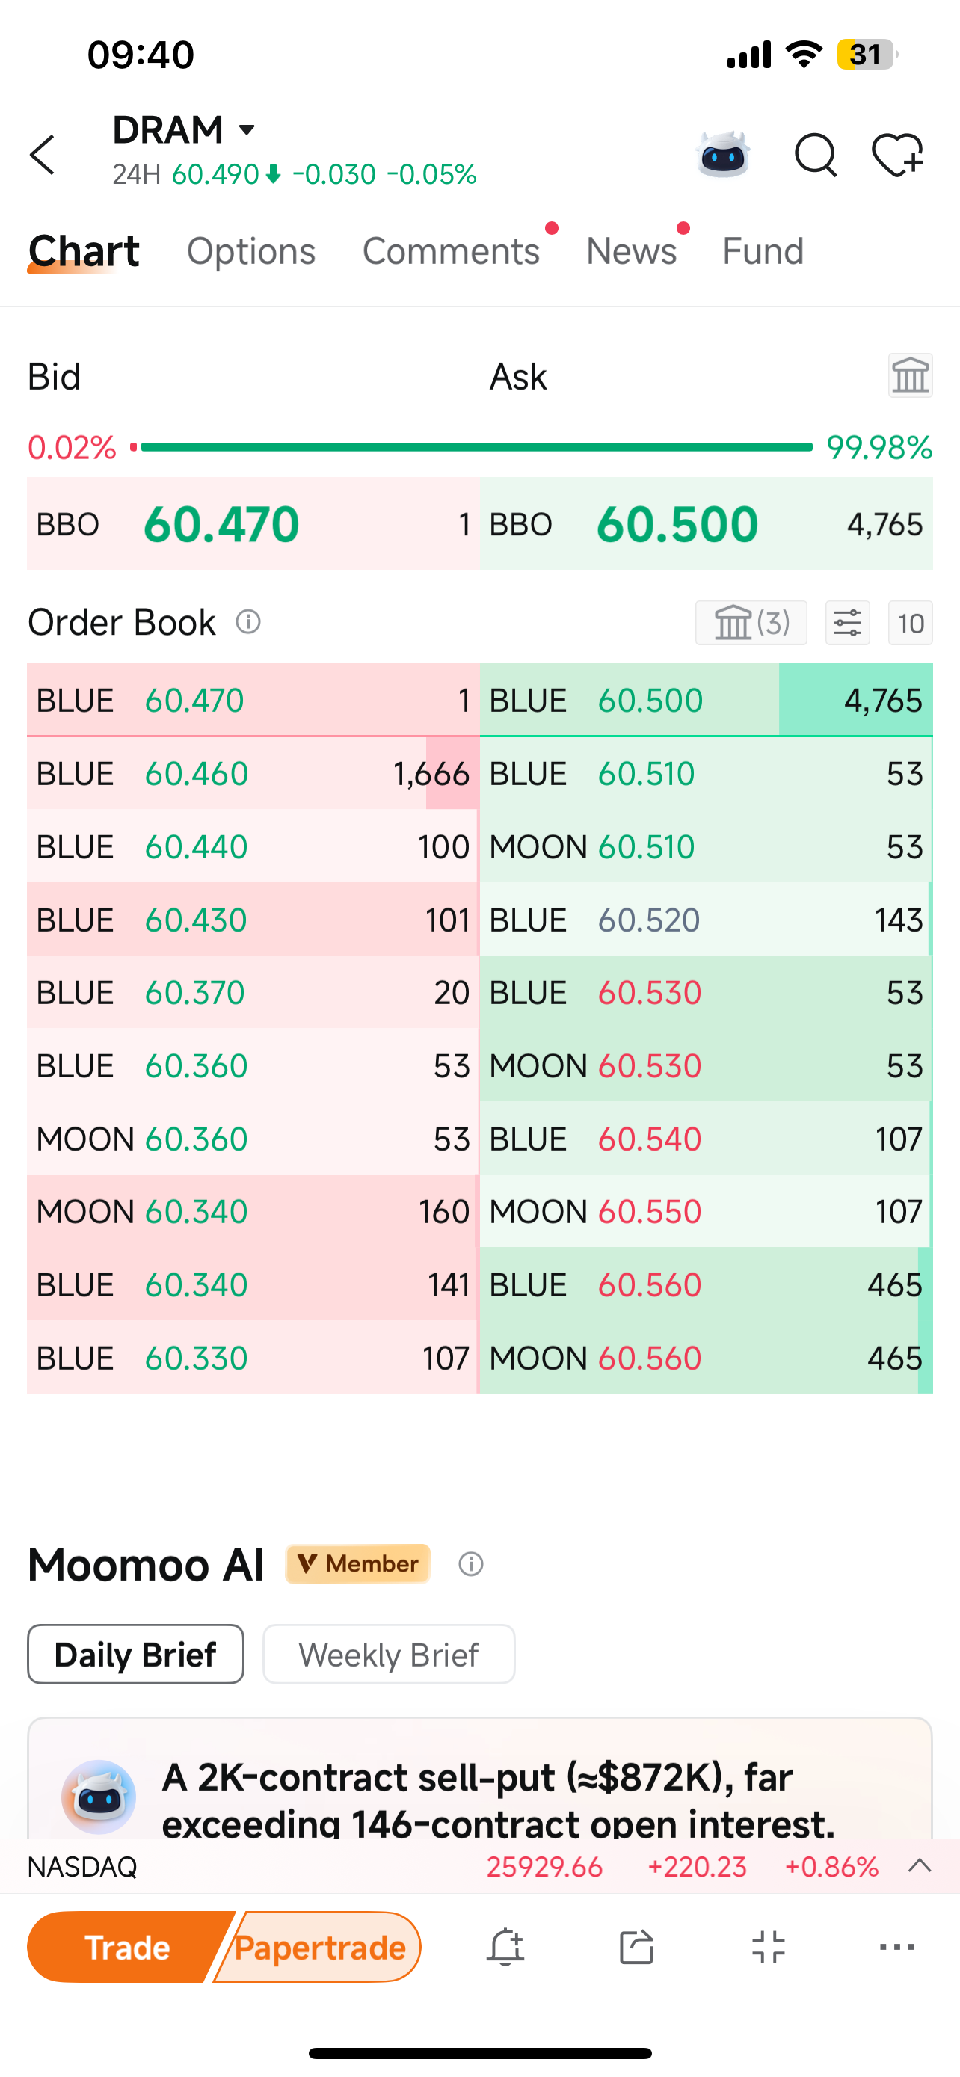The height and width of the screenshot is (2077, 960).
Task: Tap the orange Trade button
Action: (x=128, y=1947)
